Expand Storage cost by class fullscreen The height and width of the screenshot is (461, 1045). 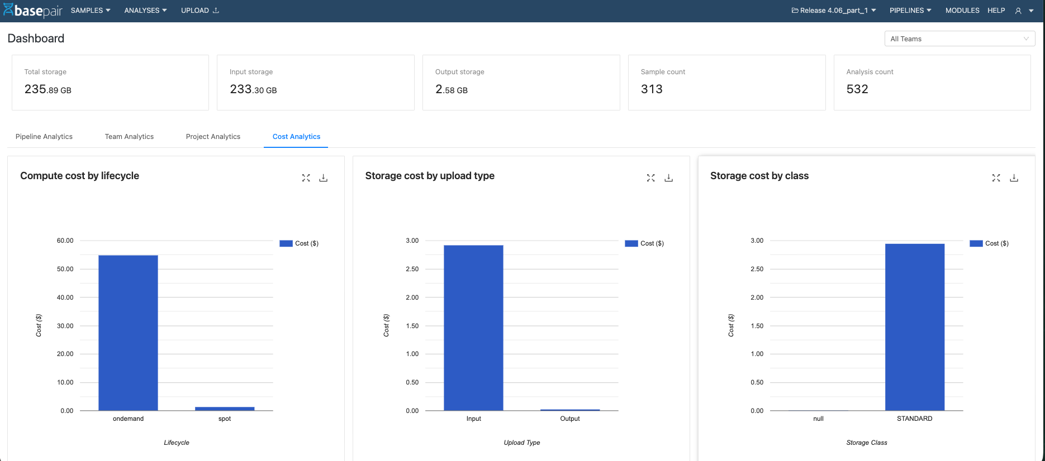point(996,178)
